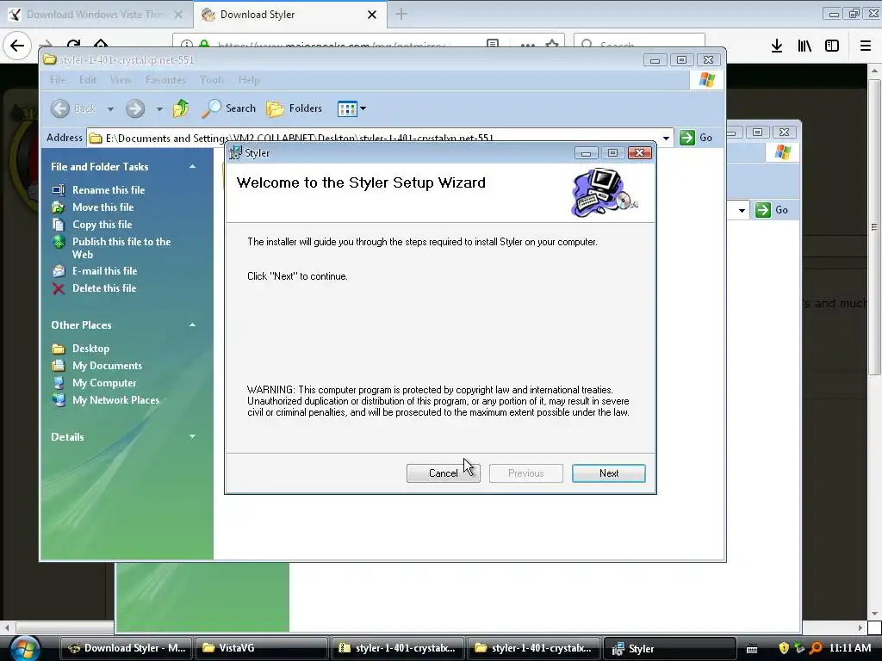Click Next in the Styler Setup Wizard
Image resolution: width=882 pixels, height=661 pixels.
609,473
